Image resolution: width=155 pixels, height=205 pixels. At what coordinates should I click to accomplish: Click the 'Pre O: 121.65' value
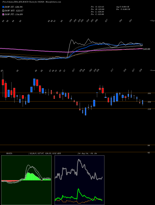click(97, 7)
